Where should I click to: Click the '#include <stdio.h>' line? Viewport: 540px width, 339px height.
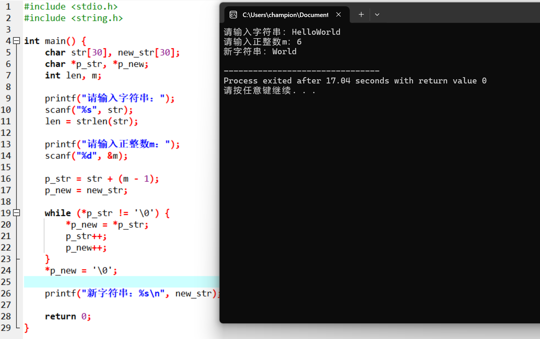tap(71, 7)
